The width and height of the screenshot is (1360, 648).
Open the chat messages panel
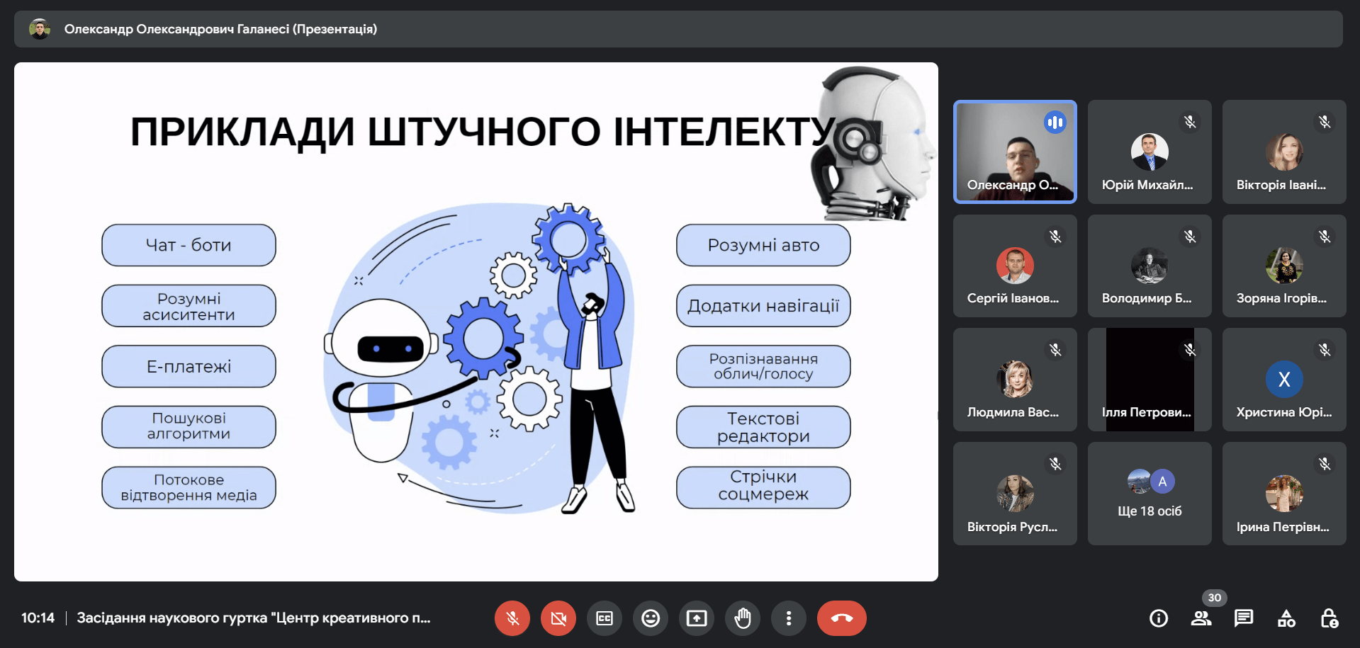1244,618
